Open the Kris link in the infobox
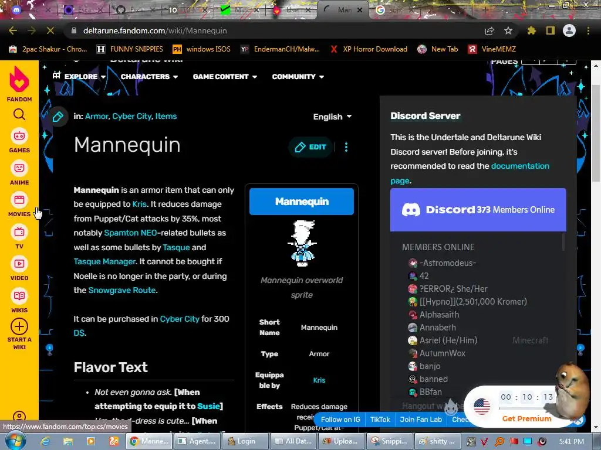This screenshot has width=601, height=450. (319, 380)
